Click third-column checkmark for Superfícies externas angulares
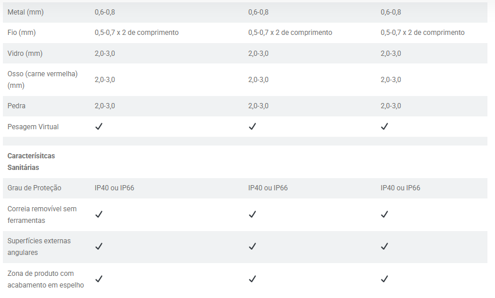The height and width of the screenshot is (298, 495). [384, 246]
